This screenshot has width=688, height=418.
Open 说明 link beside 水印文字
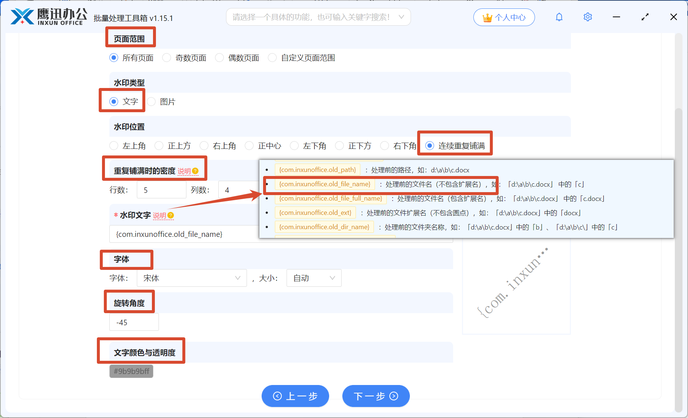[x=160, y=216]
